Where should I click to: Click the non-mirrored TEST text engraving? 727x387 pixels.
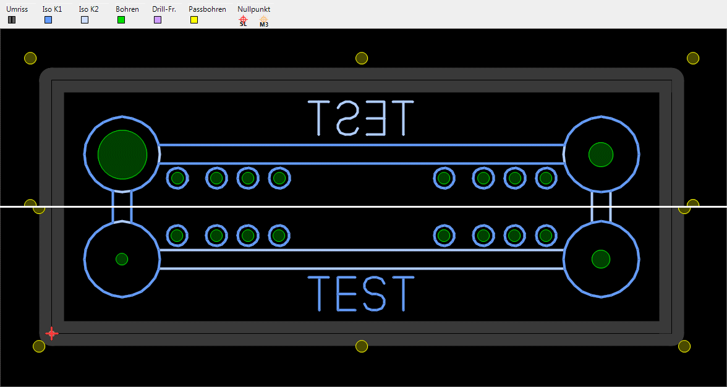[361, 293]
